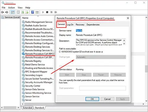Click gear icon of Remote Registry
Screen dimensions: 148x112
(23, 61)
